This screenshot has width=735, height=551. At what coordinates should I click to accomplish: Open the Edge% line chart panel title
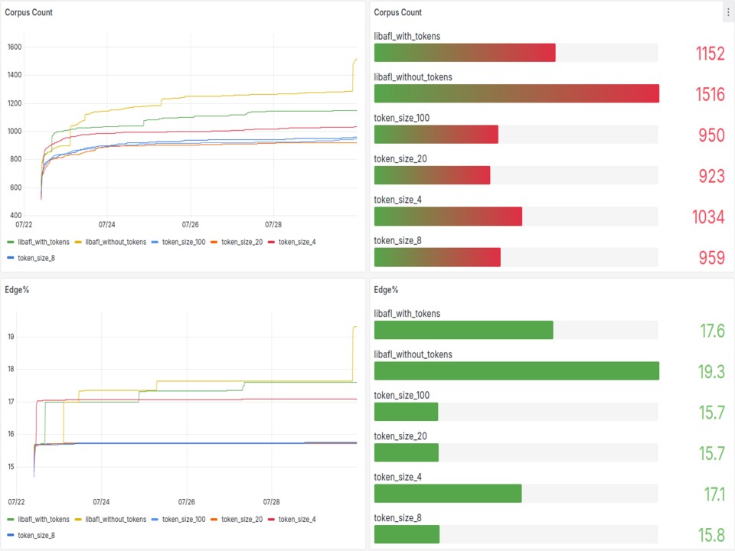(17, 290)
